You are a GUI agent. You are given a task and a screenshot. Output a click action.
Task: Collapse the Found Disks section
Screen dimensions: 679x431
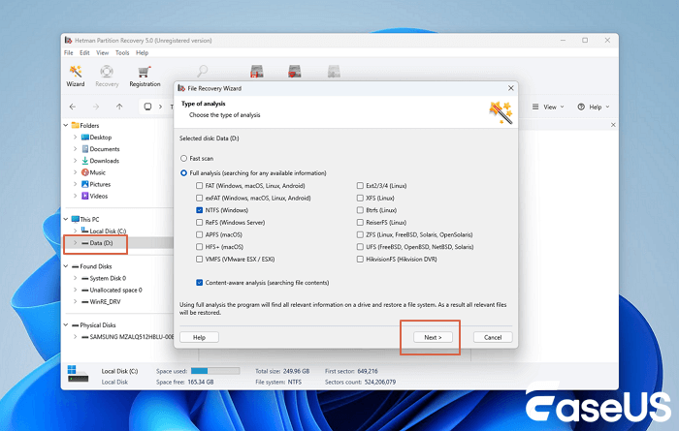click(x=66, y=266)
